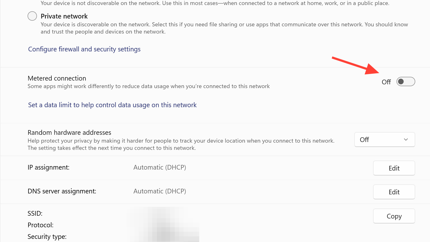Open the Random hardware addresses dropdown
This screenshot has width=430, height=242.
click(x=384, y=139)
